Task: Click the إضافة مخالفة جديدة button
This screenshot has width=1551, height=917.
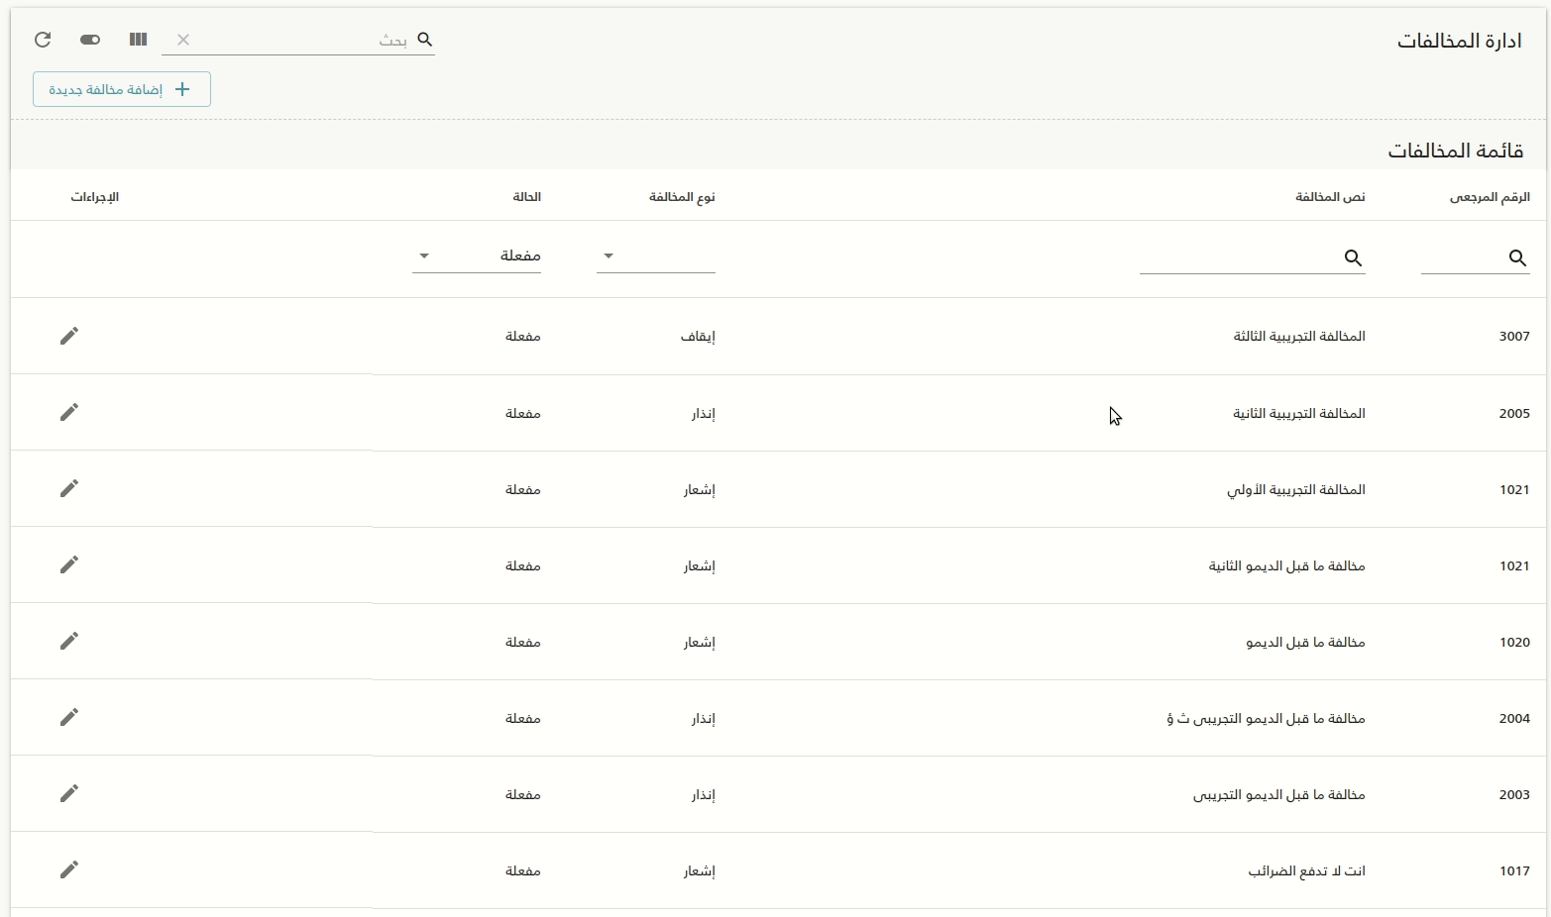Action: pos(121,89)
